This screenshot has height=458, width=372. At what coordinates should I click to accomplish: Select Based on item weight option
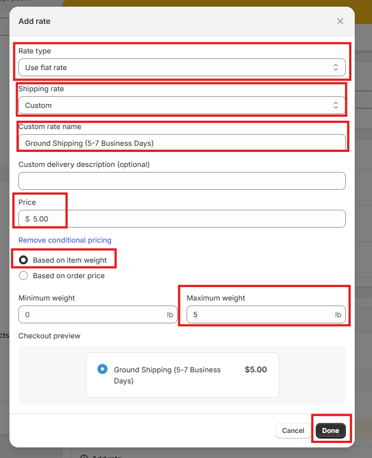click(x=23, y=260)
